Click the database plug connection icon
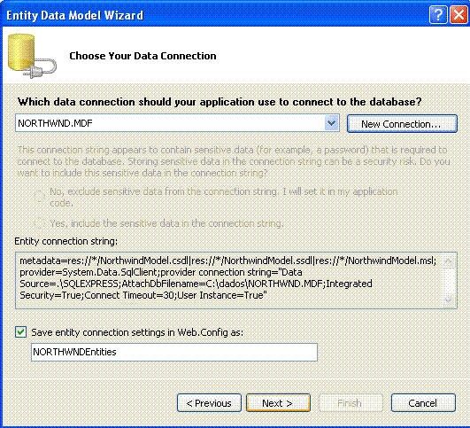 coord(32,56)
